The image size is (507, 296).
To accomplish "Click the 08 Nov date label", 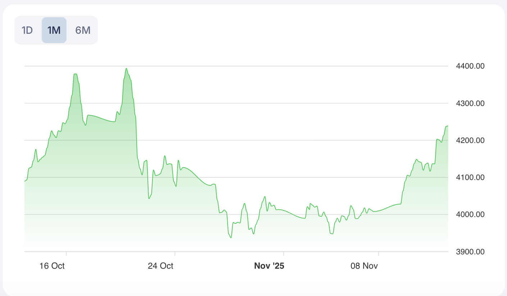I will click(364, 266).
